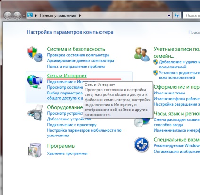Click Панель управления in the address bar
The image size is (200, 195).
coord(58,16)
